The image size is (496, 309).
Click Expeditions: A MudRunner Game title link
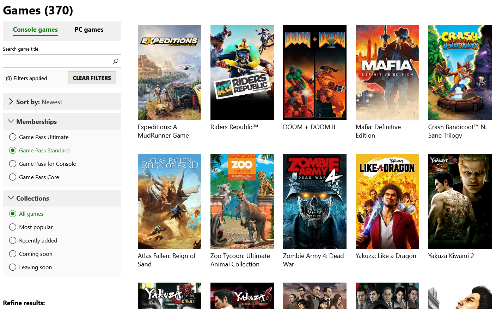(x=163, y=131)
